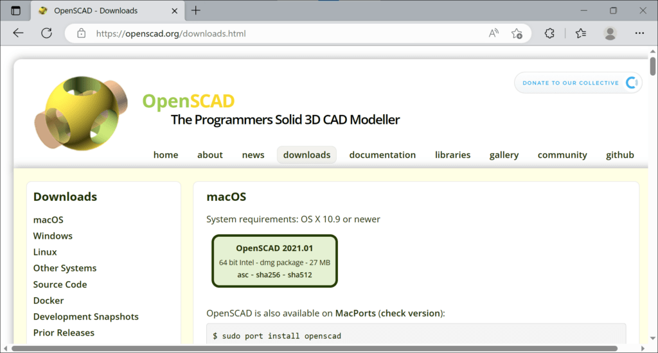Open the documentation page
The height and width of the screenshot is (353, 658).
pos(382,155)
